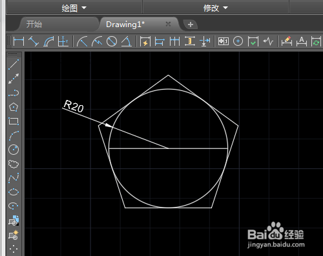The image size is (323, 256).
Task: Click the Dimension Update tool
Action: 316,41
